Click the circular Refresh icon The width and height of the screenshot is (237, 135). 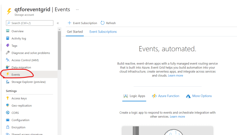(x=102, y=23)
